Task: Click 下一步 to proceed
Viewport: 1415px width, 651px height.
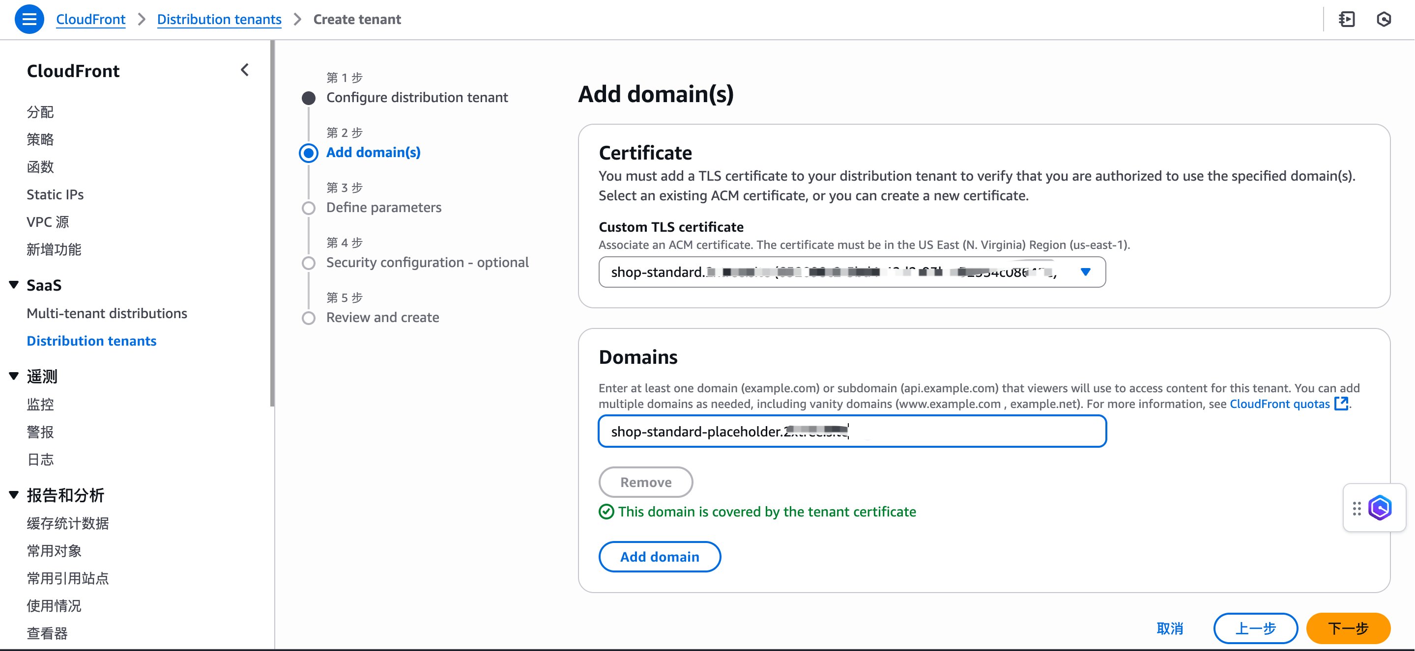Action: pos(1348,628)
